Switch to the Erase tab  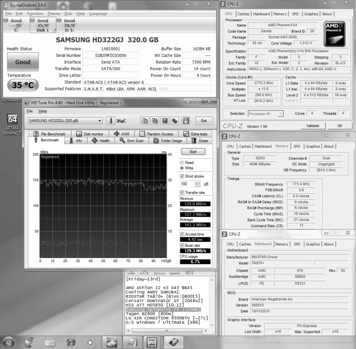[x=199, y=141]
